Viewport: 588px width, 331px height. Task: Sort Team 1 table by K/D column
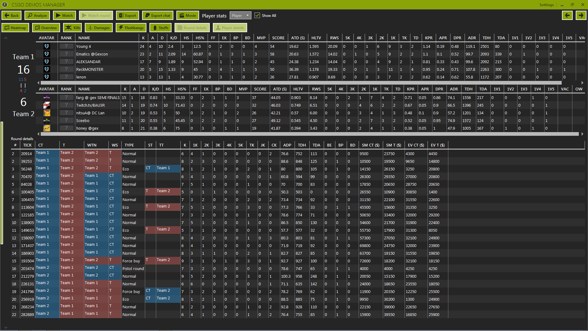pyautogui.click(x=174, y=38)
